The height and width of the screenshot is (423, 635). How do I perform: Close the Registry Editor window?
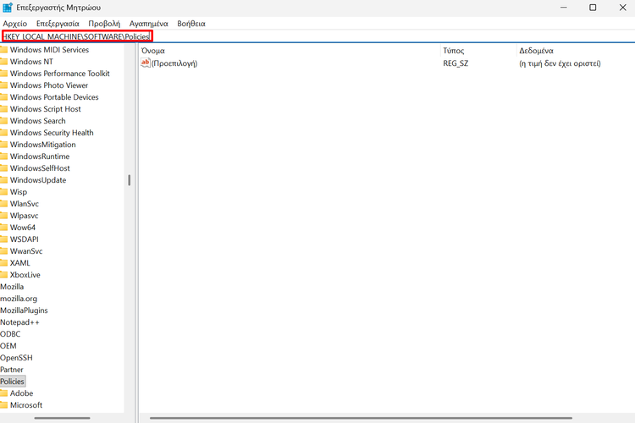[622, 8]
